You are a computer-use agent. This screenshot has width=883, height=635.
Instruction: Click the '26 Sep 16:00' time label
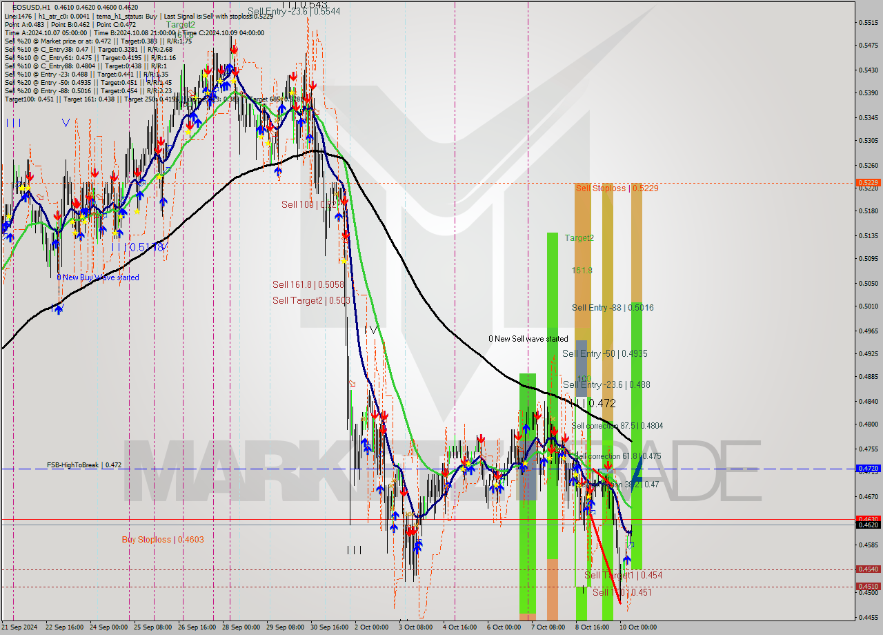[x=197, y=627]
